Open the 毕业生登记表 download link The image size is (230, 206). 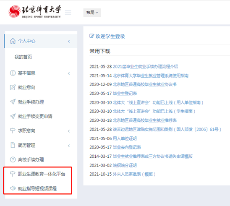pos(125,94)
